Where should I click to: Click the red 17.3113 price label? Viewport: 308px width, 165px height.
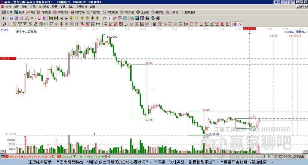pos(8,58)
